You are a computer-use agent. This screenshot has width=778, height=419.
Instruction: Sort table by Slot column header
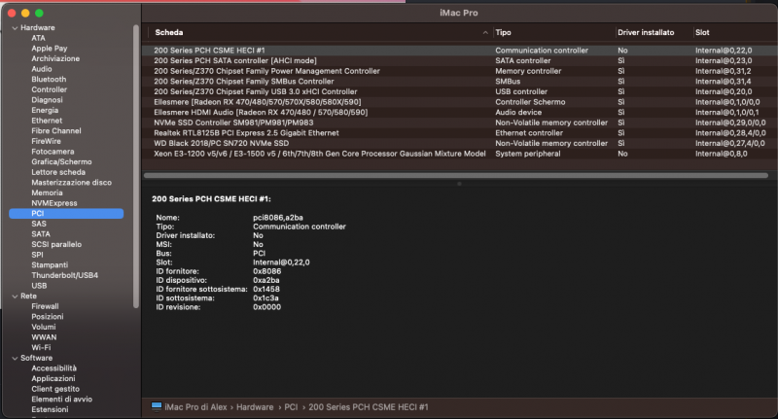[x=702, y=33]
